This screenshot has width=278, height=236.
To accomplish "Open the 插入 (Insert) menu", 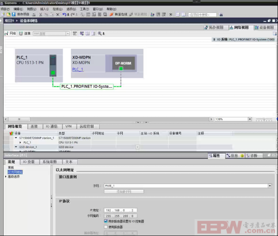I will [44, 9].
